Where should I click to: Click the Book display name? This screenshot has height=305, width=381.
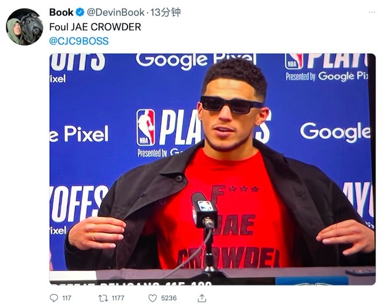[61, 12]
